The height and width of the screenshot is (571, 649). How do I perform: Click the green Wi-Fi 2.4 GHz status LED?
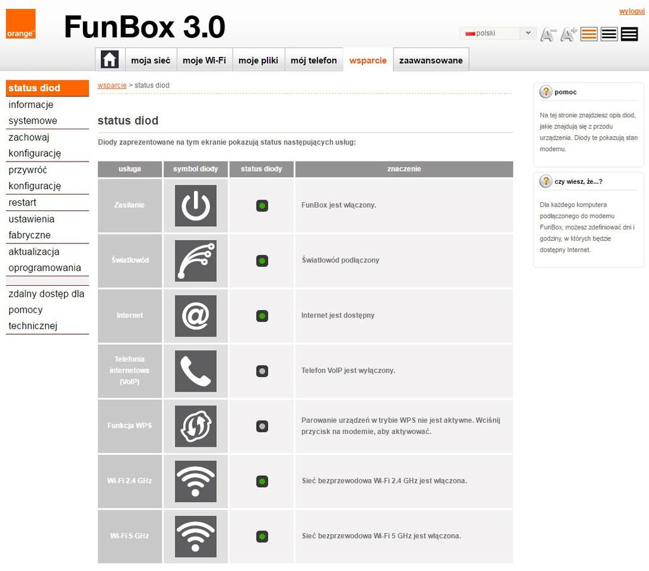click(262, 481)
